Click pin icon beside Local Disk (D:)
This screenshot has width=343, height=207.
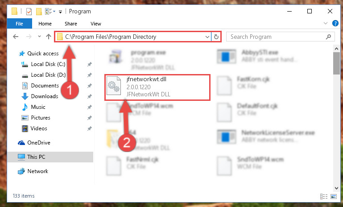point(90,75)
